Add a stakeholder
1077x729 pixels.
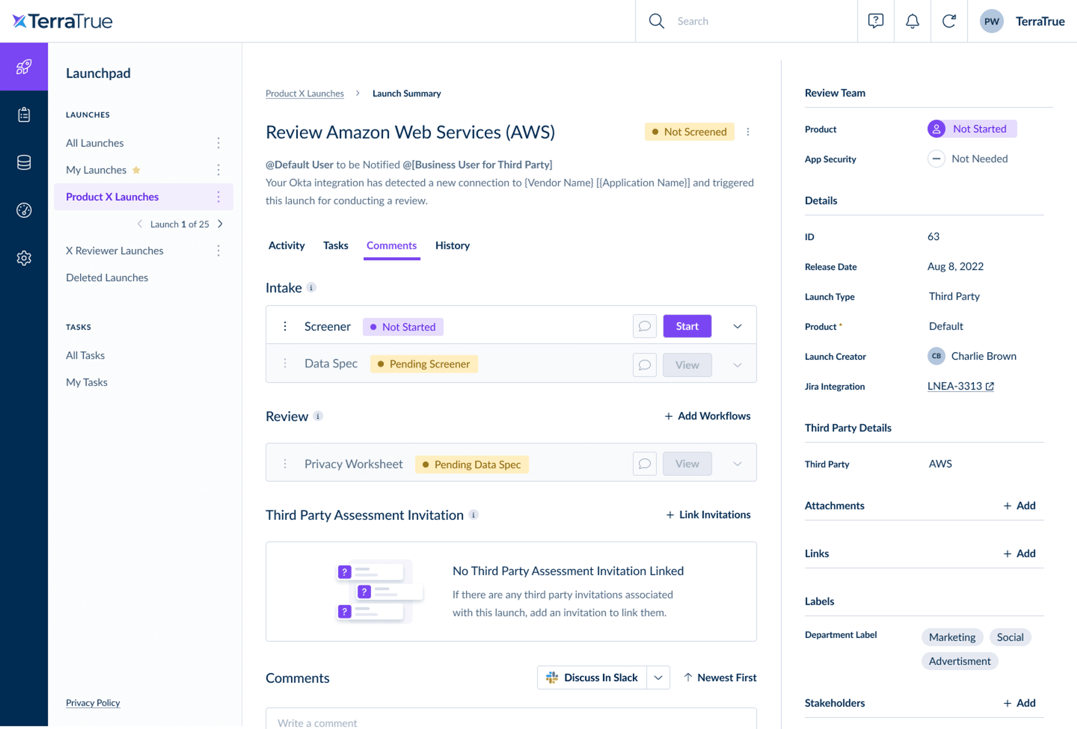1019,703
